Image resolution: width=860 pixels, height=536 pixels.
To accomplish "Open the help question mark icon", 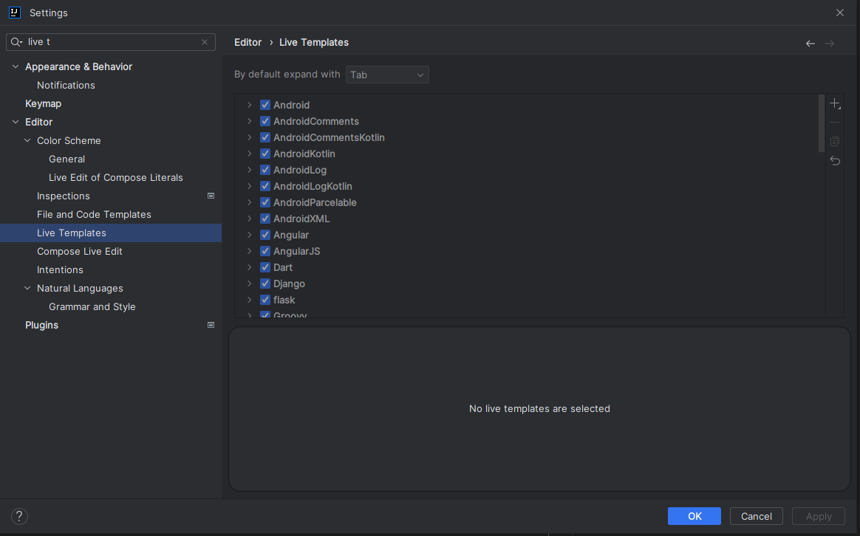I will 20,516.
